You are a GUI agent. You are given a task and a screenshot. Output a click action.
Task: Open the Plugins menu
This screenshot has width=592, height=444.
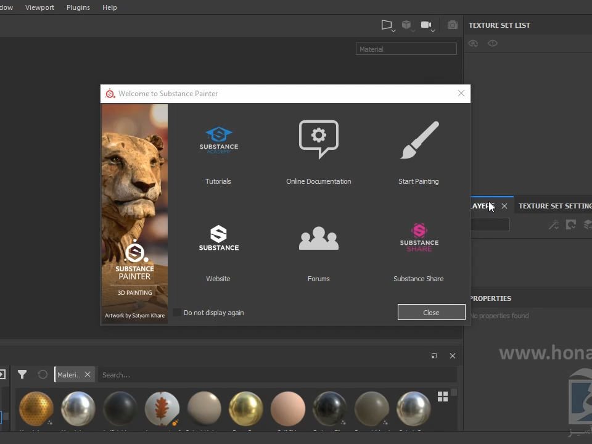click(78, 7)
